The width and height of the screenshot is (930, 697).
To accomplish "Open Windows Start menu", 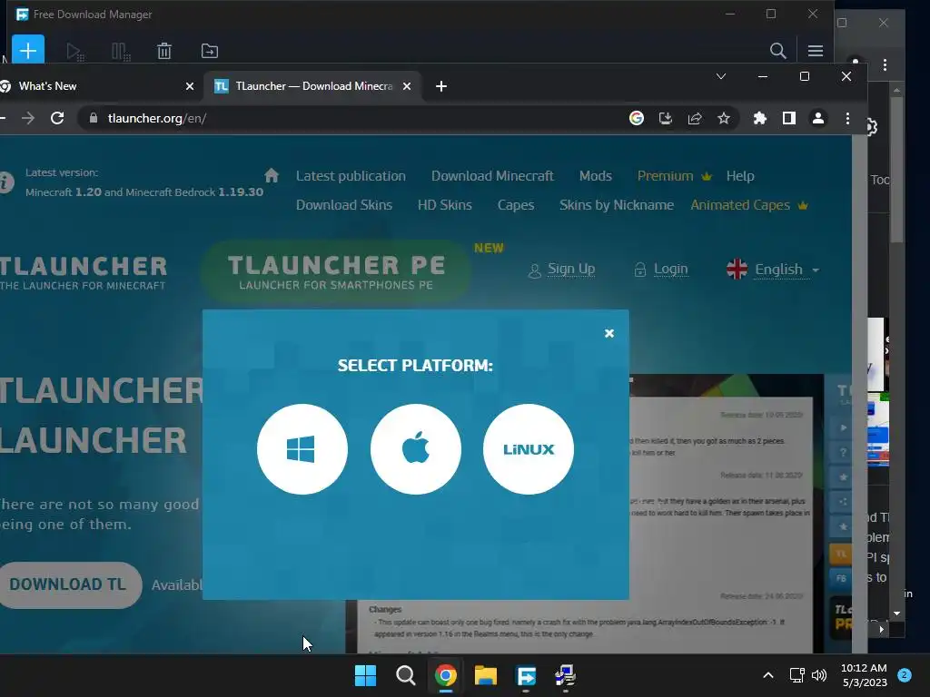I will pyautogui.click(x=365, y=675).
